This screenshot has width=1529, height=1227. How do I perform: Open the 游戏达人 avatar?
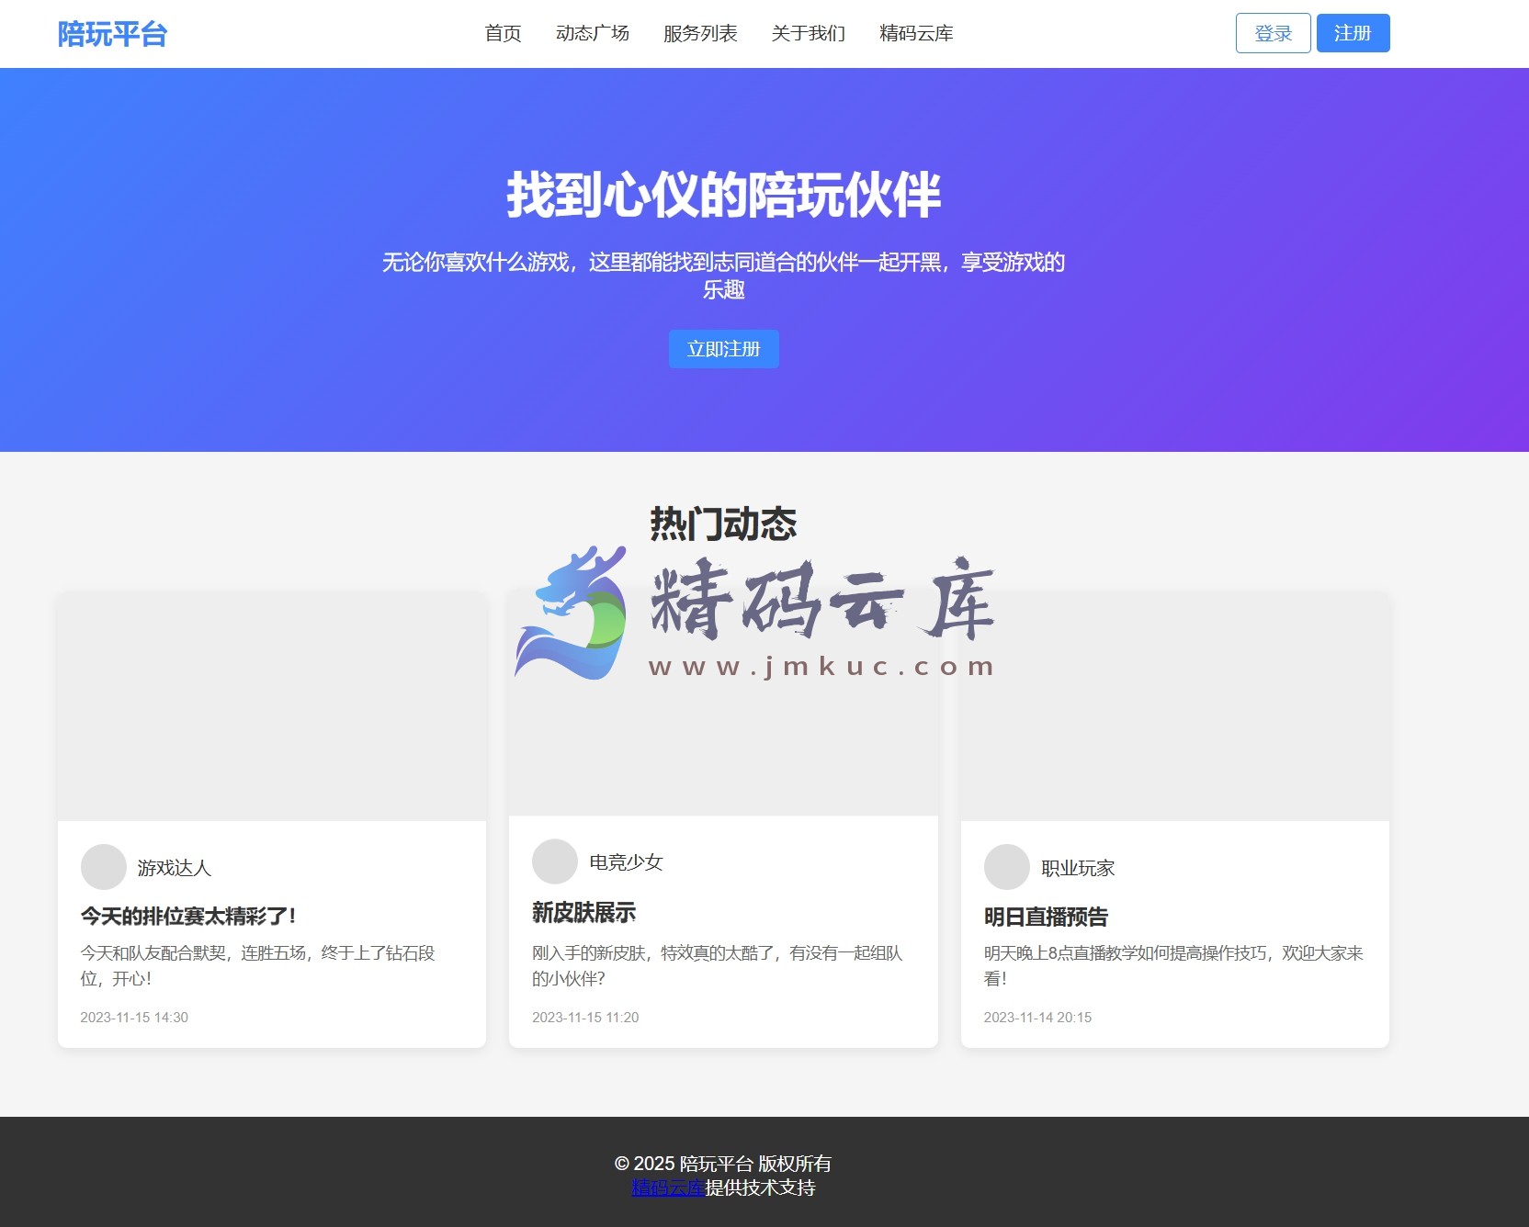pyautogui.click(x=104, y=867)
